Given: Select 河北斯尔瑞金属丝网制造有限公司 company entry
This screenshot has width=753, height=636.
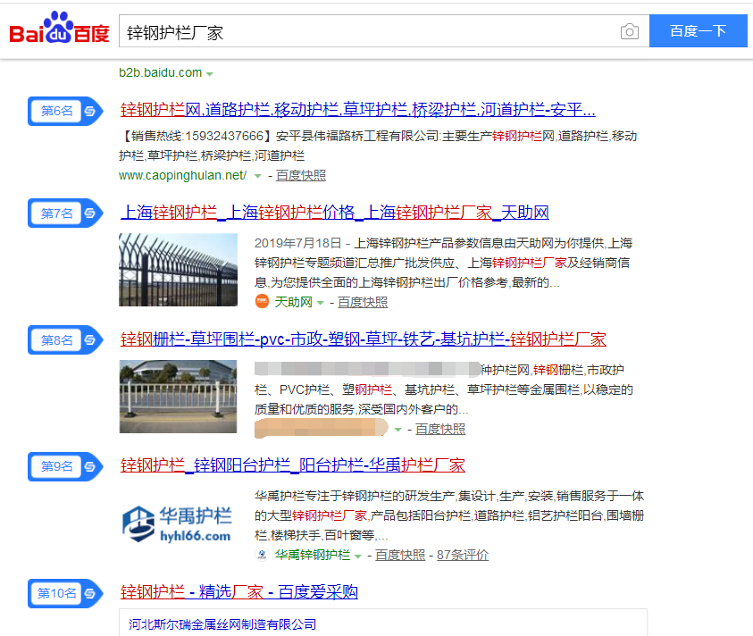Looking at the screenshot, I should (222, 624).
